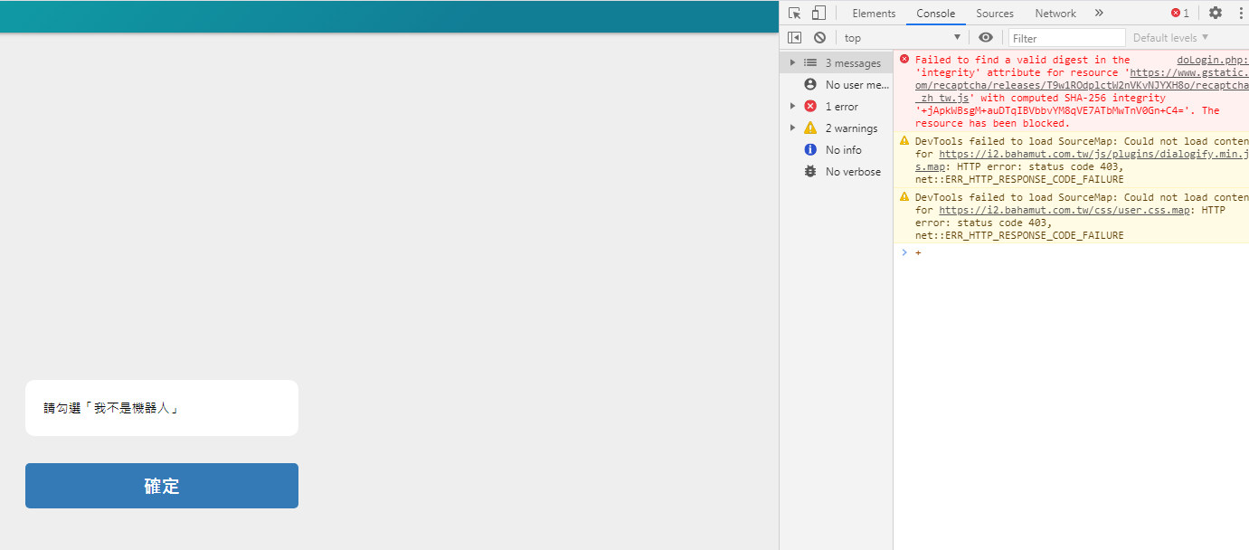Clear the console with the clear icon
The image size is (1249, 550).
pyautogui.click(x=819, y=37)
